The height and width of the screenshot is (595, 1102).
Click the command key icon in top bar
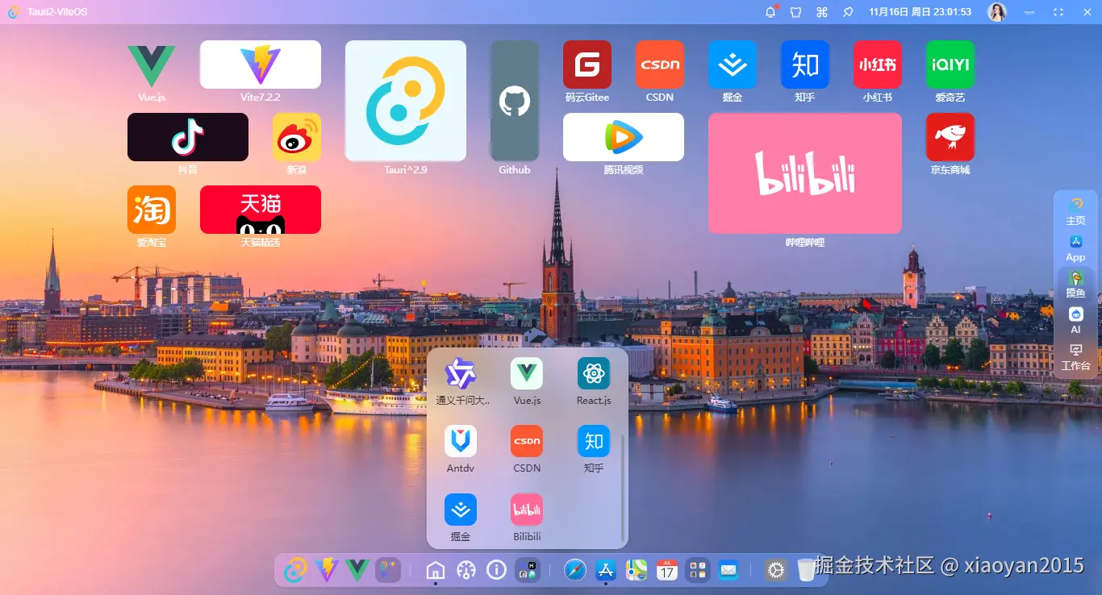point(822,12)
